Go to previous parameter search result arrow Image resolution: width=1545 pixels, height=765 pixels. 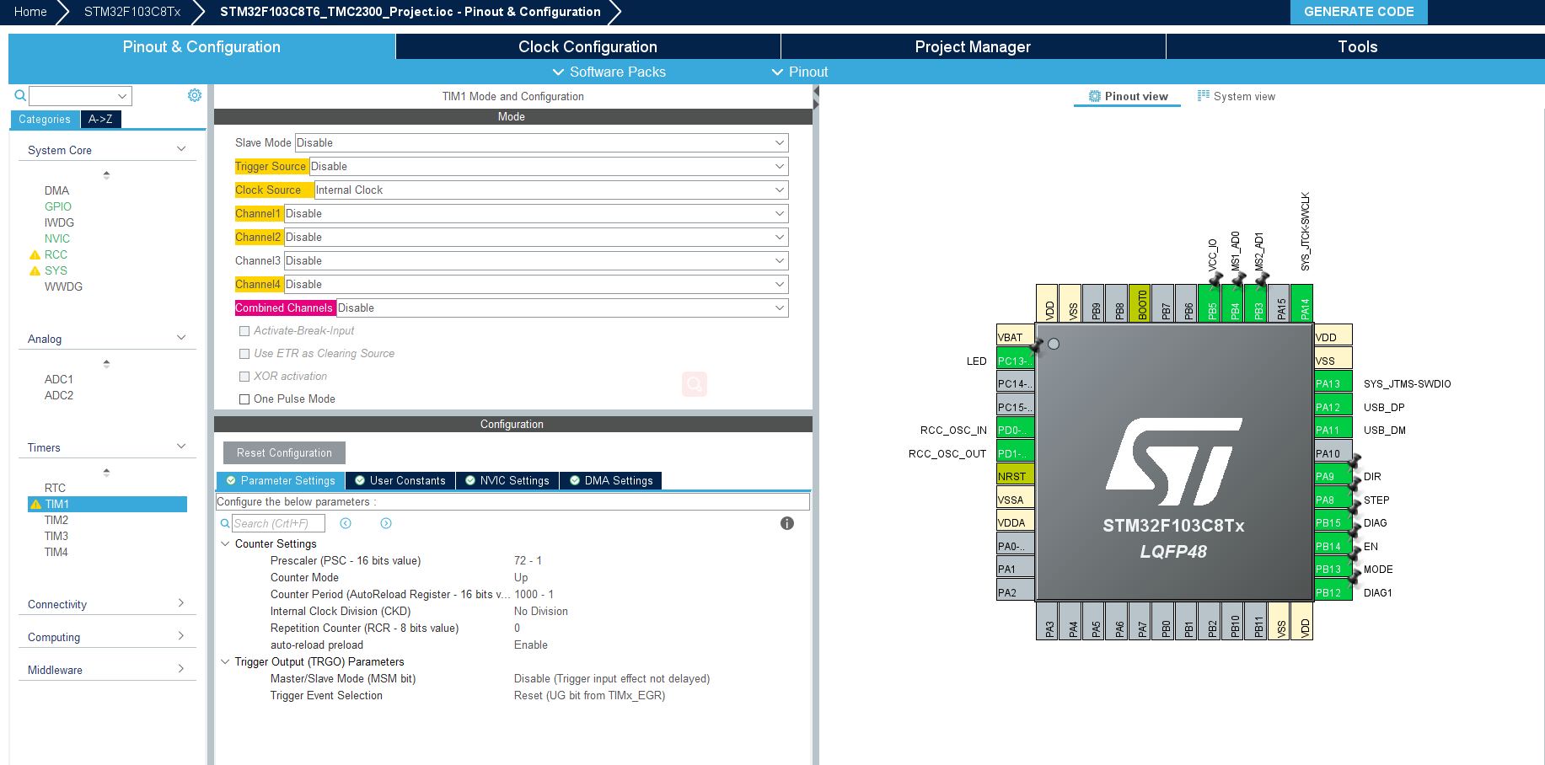pyautogui.click(x=346, y=523)
